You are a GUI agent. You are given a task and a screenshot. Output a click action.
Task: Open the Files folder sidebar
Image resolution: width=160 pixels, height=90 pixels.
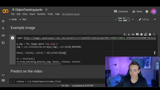3,43
